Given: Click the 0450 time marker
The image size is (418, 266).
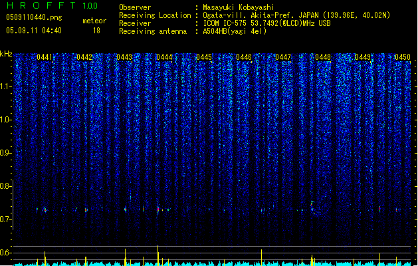Looking at the screenshot, I should coord(403,57).
